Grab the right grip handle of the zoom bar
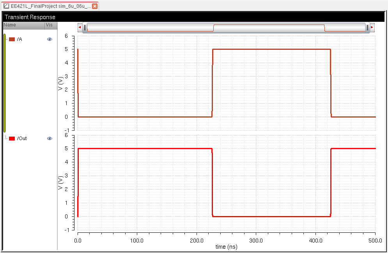Screen dimensions: 388x253 click(367, 27)
